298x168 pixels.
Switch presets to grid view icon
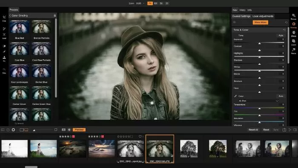coord(55,16)
